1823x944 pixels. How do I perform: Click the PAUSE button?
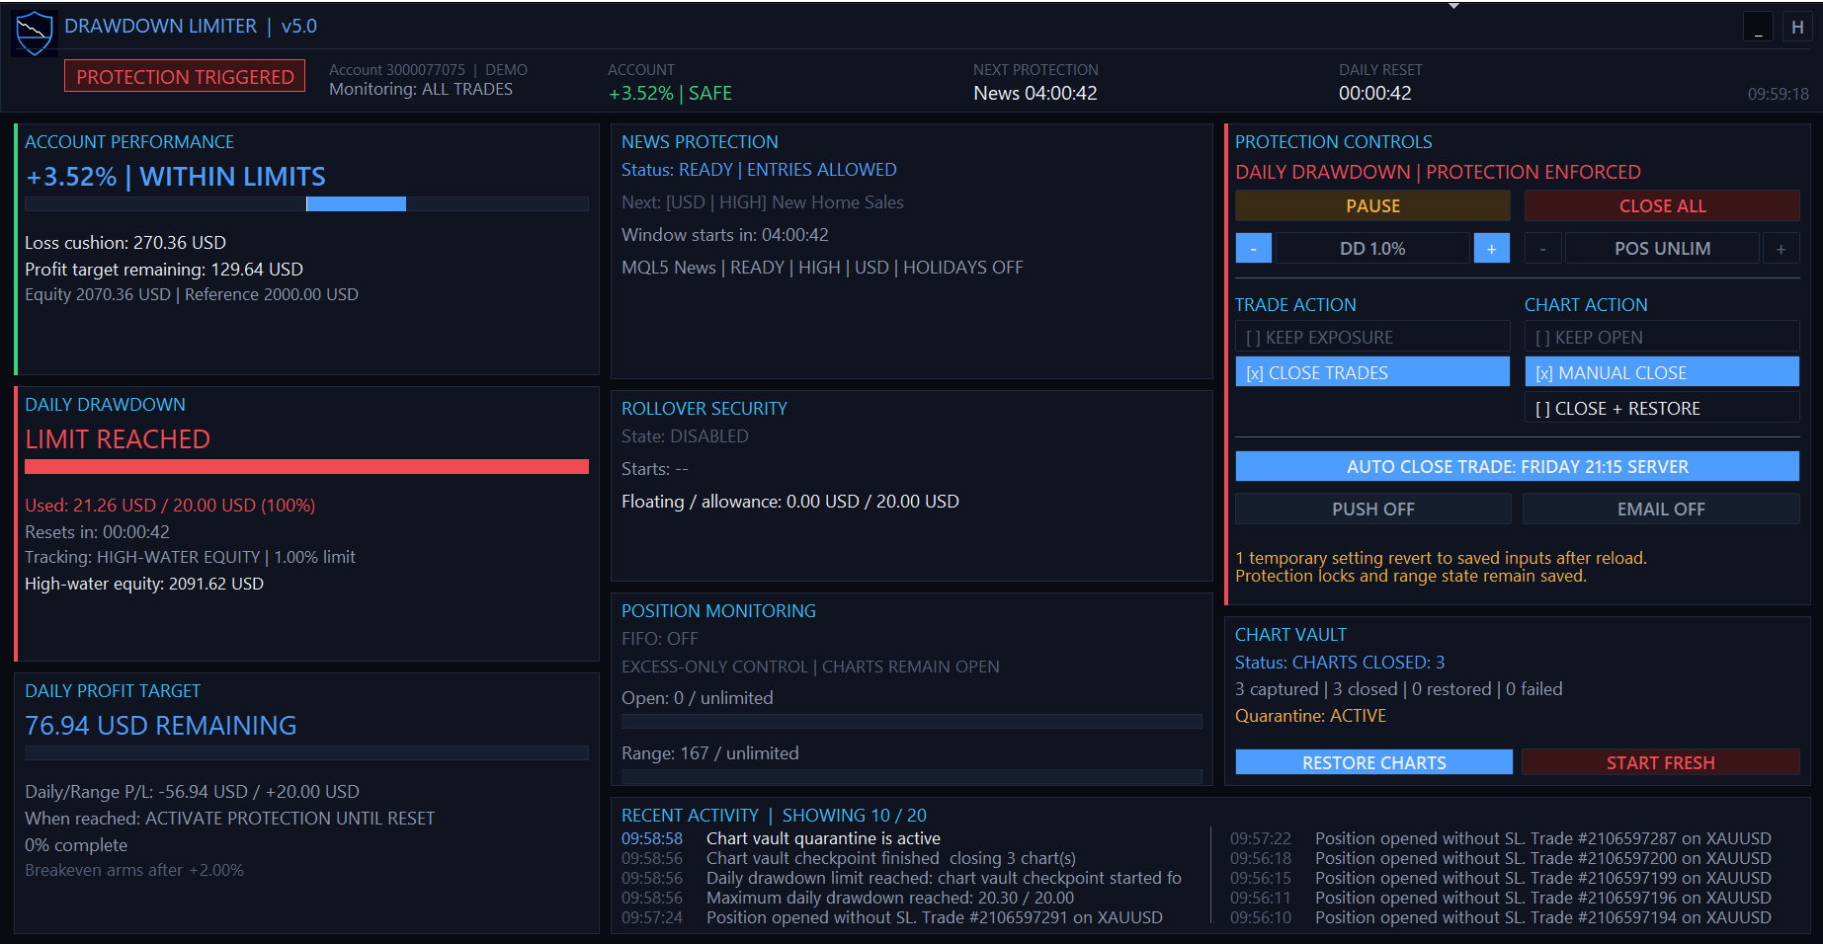click(x=1373, y=205)
